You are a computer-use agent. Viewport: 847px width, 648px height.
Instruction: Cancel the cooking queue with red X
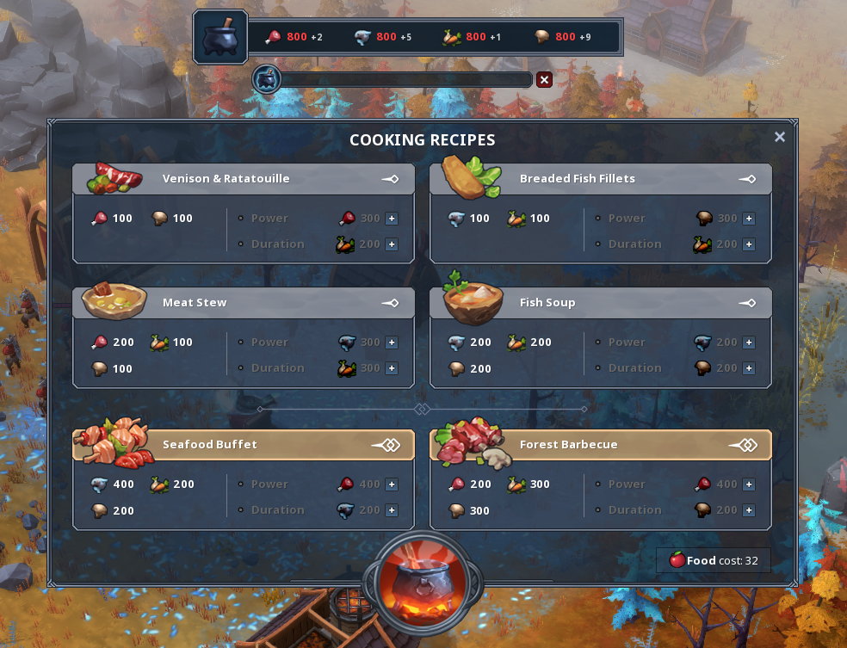[x=544, y=80]
